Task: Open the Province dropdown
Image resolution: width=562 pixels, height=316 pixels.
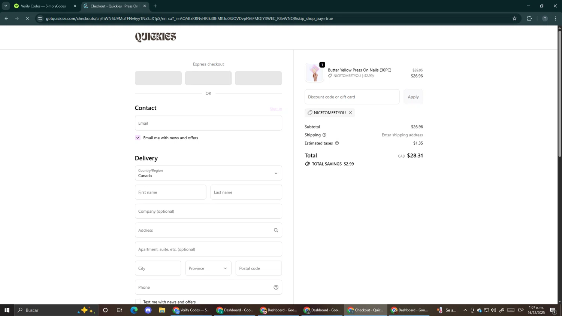Action: tap(208, 268)
